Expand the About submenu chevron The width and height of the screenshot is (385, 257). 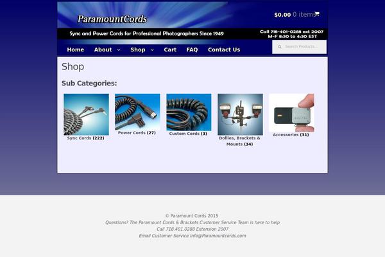pyautogui.click(x=119, y=49)
